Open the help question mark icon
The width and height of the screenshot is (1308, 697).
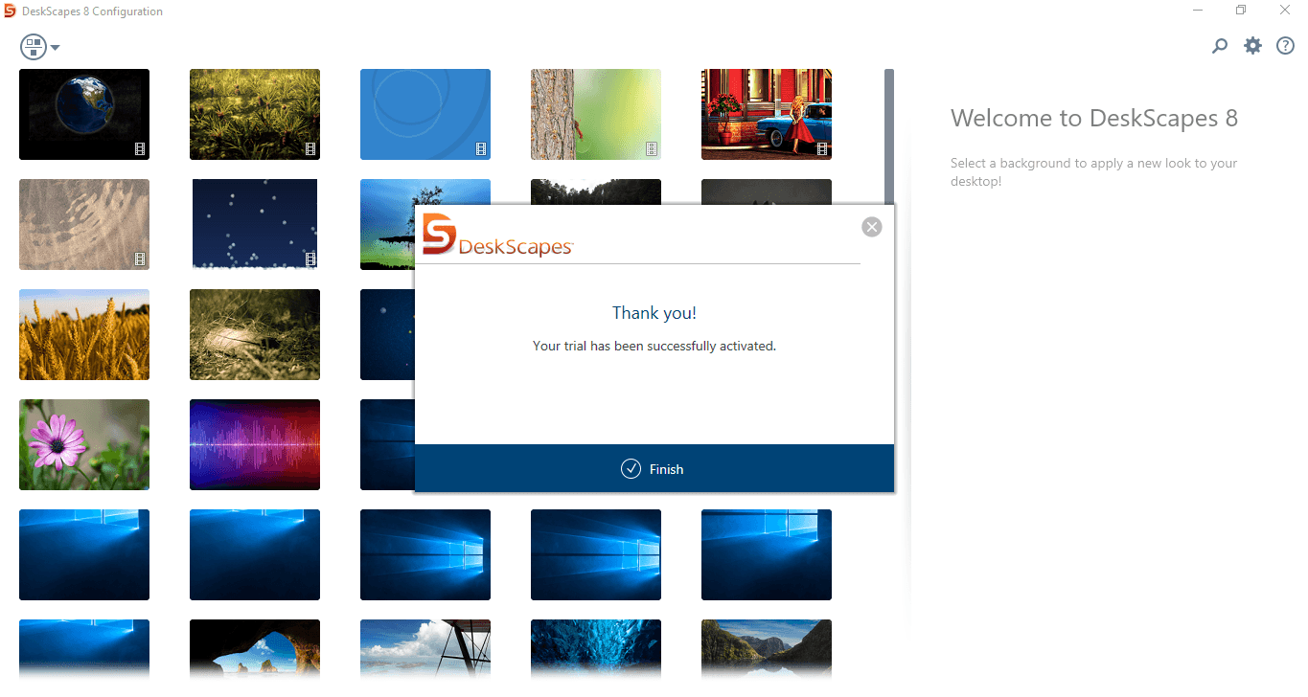pyautogui.click(x=1285, y=45)
